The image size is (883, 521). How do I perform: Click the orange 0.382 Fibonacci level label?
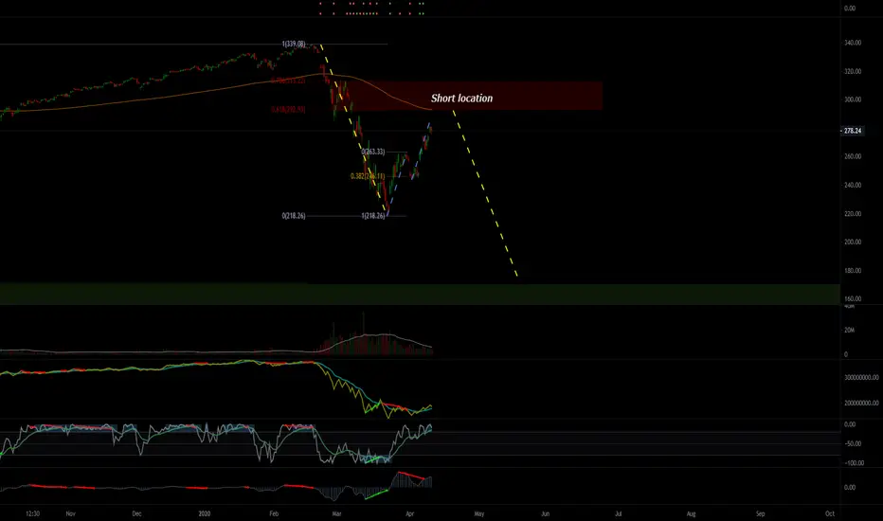[368, 176]
